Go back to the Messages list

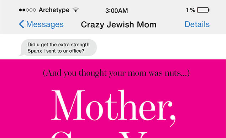41,24
